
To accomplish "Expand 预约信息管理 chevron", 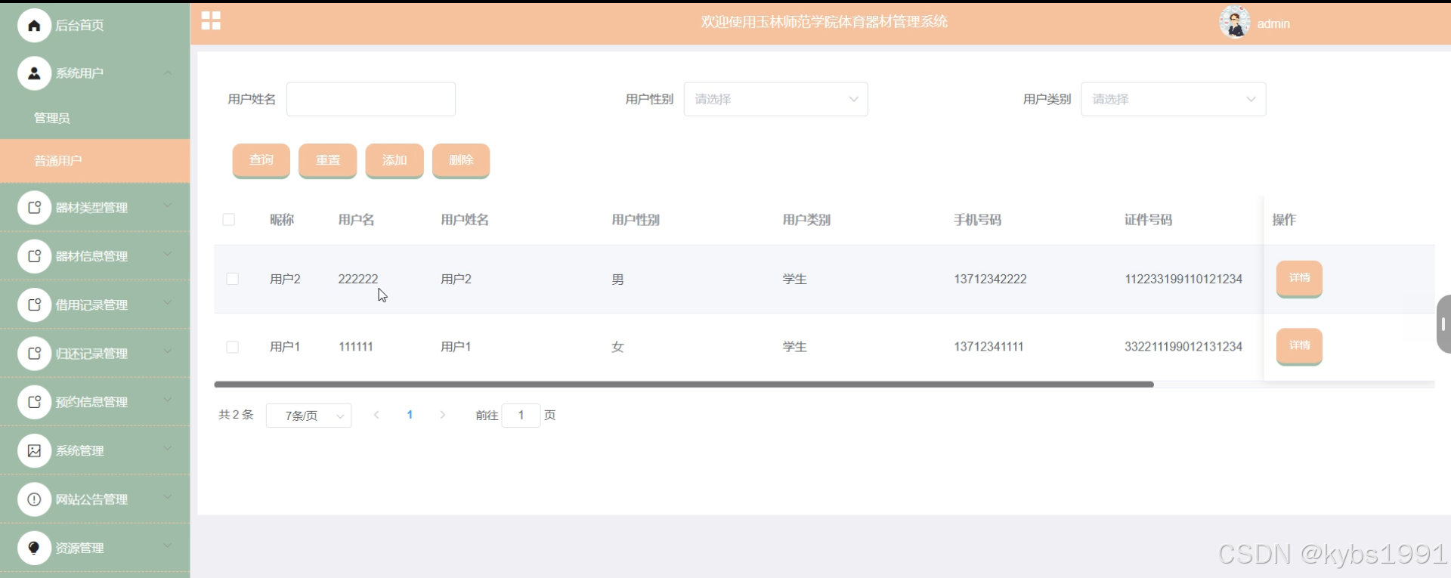I will 168,400.
